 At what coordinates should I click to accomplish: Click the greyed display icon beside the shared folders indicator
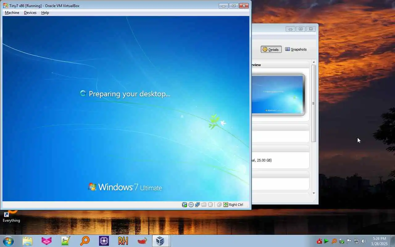click(210, 205)
